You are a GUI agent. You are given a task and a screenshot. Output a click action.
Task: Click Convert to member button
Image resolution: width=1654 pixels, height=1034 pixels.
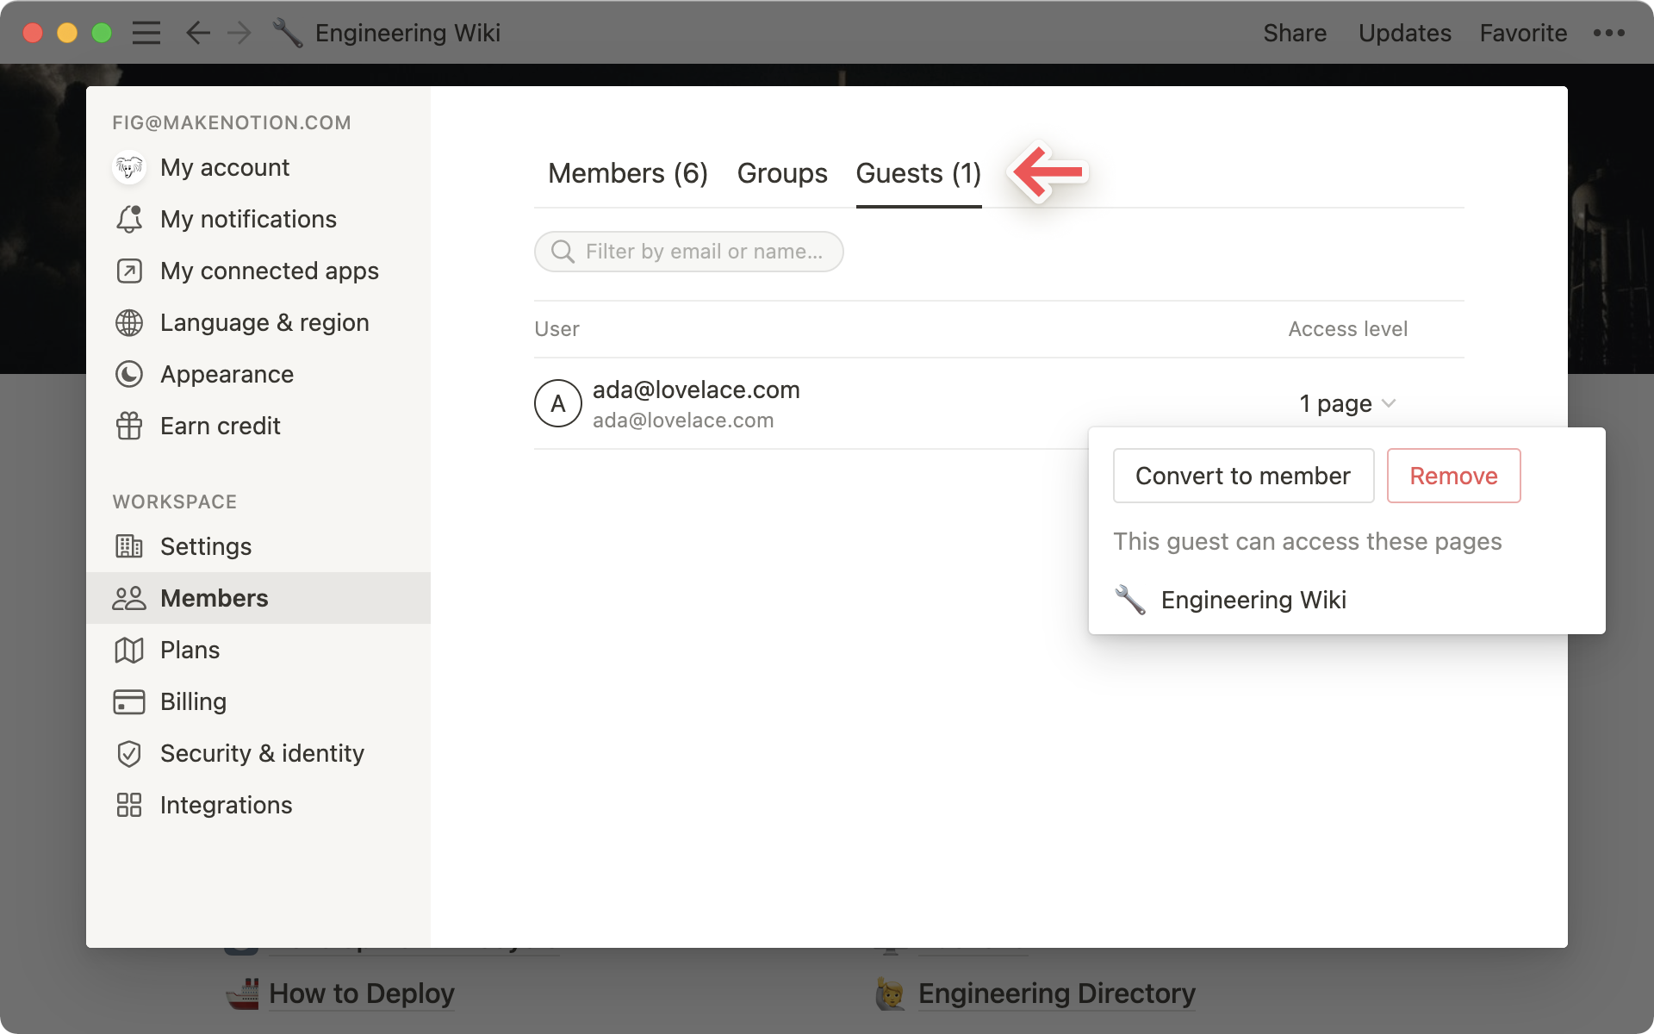pyautogui.click(x=1242, y=476)
